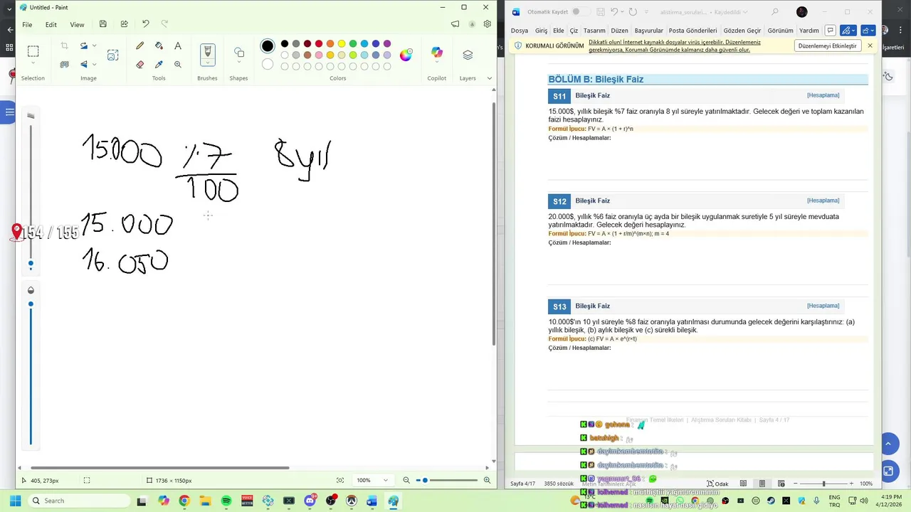Open the Edit colors wheel
Image resolution: width=911 pixels, height=512 pixels.
[406, 55]
